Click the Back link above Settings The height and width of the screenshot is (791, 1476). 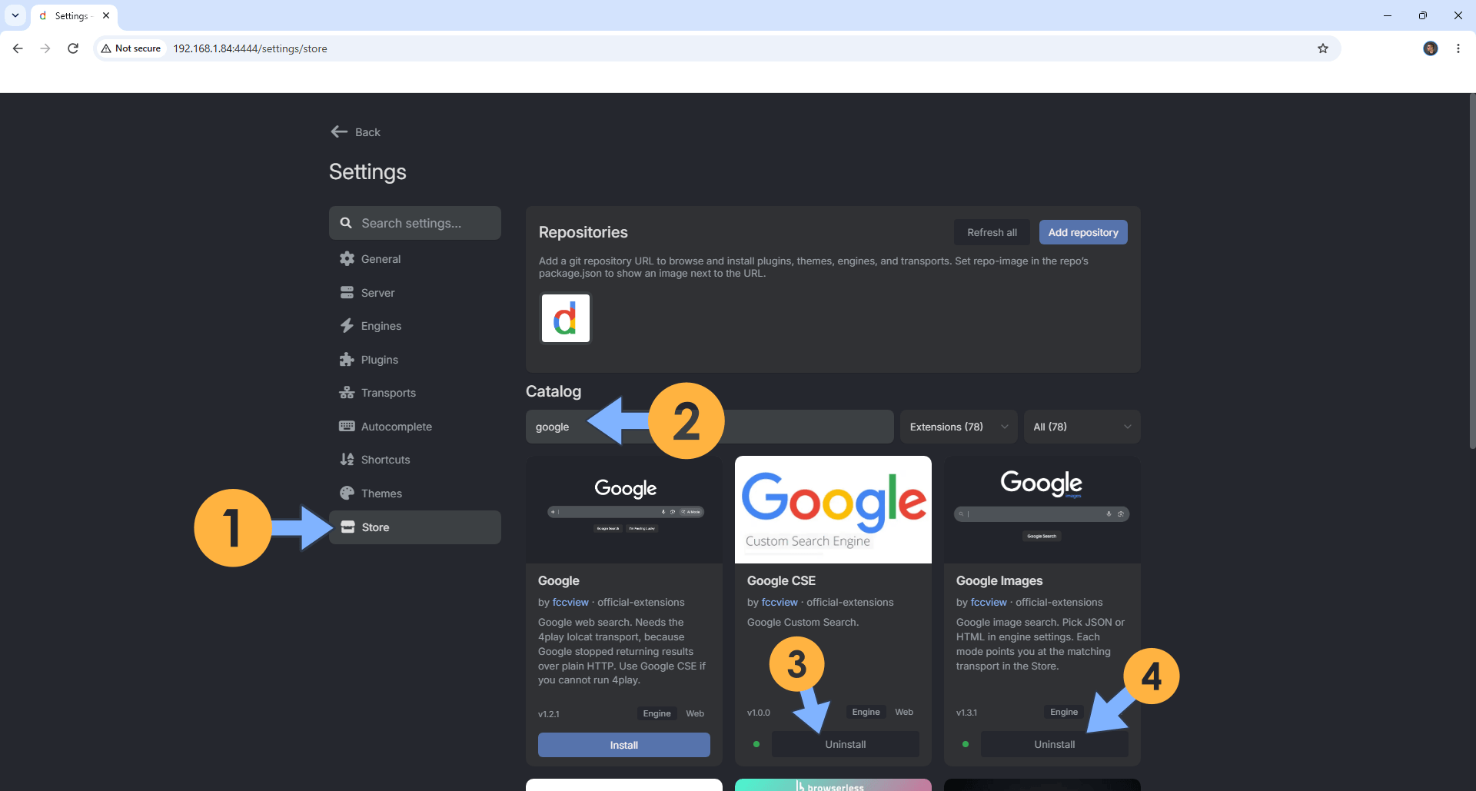coord(356,132)
